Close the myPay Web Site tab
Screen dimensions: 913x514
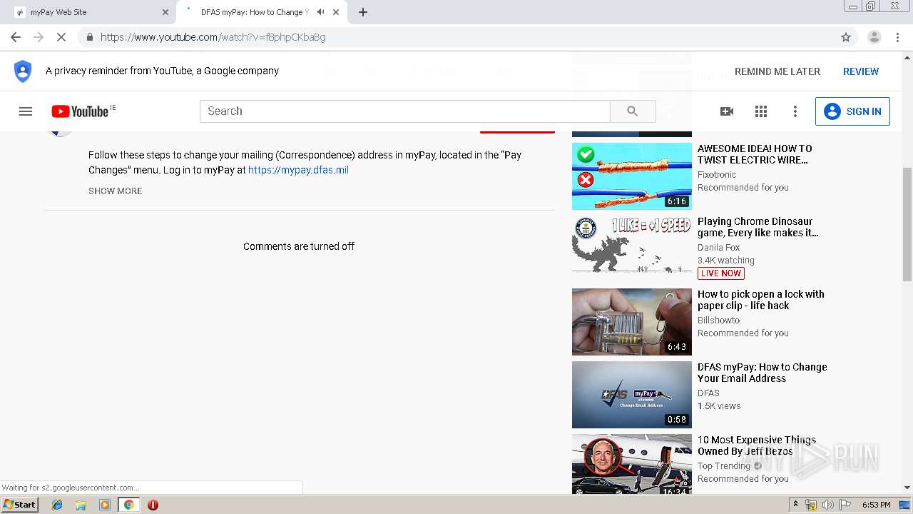tap(165, 12)
